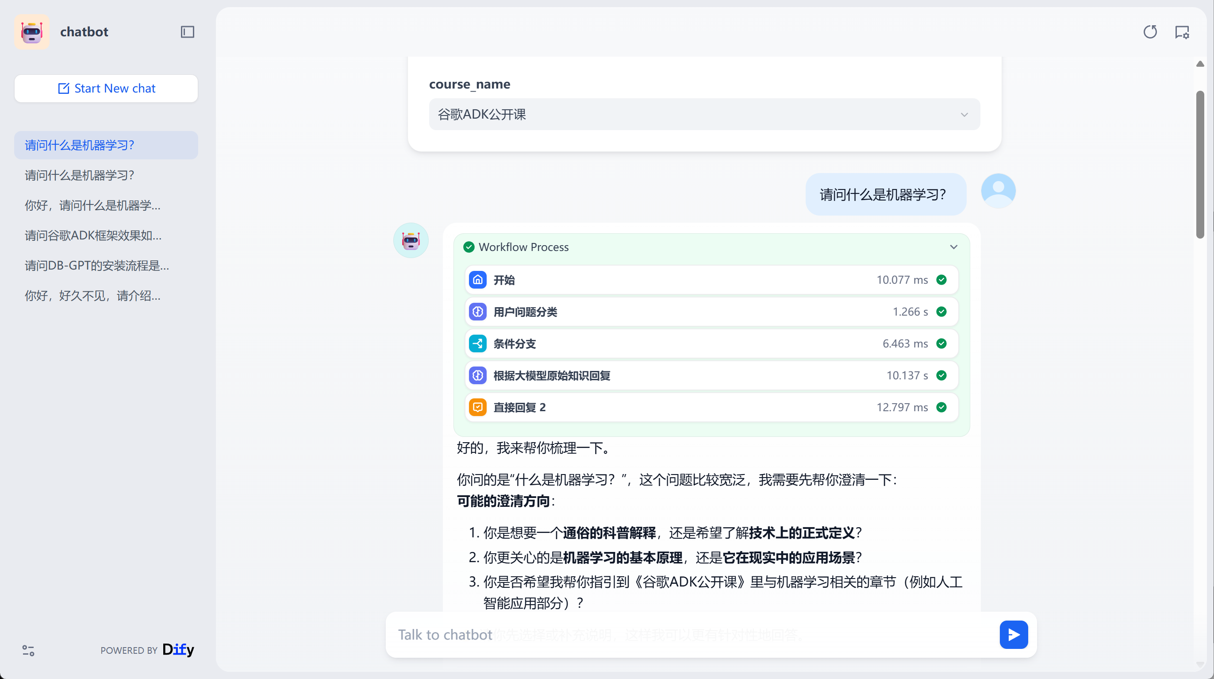Click the bold text 它在现实中的应用场景
Viewport: 1214px width, 679px height.
(789, 558)
